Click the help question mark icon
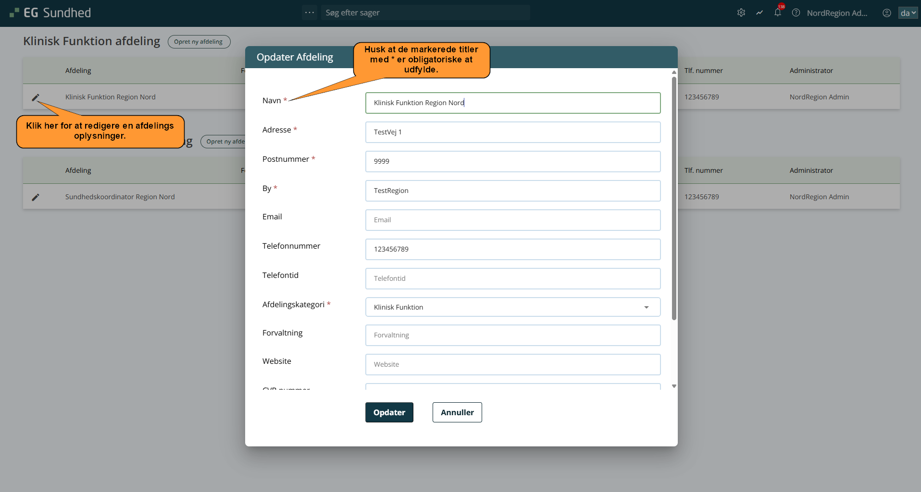Screen dimensions: 921x492 pos(796,13)
